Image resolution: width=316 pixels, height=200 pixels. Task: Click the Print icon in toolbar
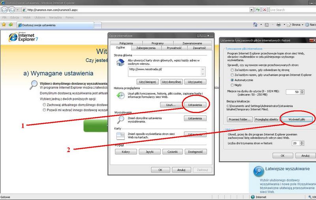tap(278, 25)
